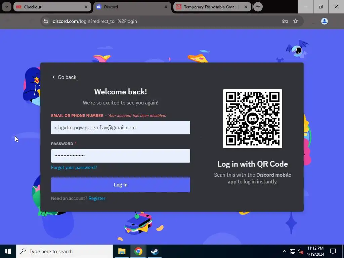
Task: Click the Discord login QR code
Action: point(253,119)
